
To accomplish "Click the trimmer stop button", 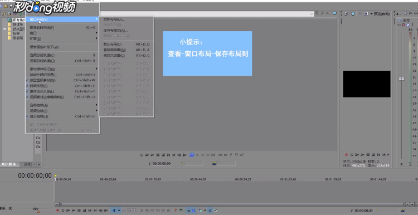I will tap(163, 155).
